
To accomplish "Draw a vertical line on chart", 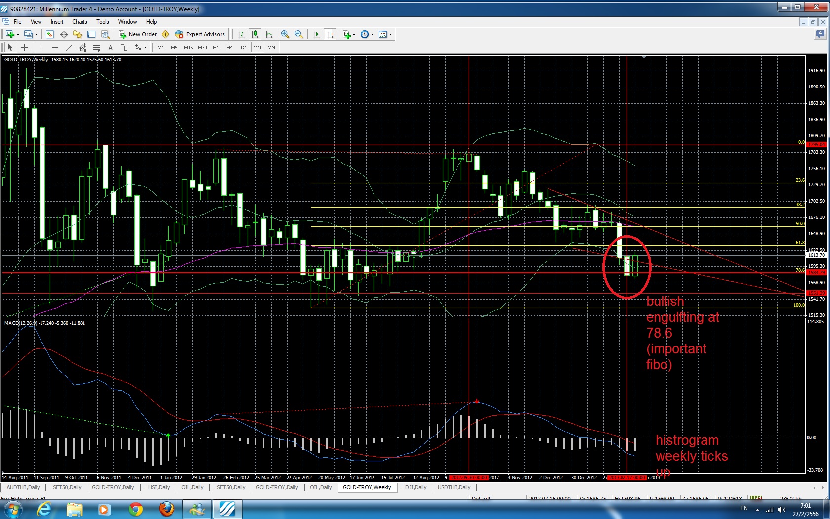I will (x=41, y=47).
